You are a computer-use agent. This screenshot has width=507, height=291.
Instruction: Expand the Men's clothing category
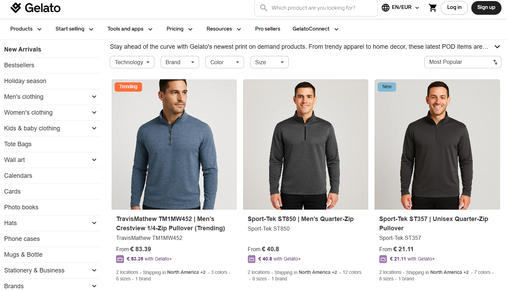click(94, 97)
